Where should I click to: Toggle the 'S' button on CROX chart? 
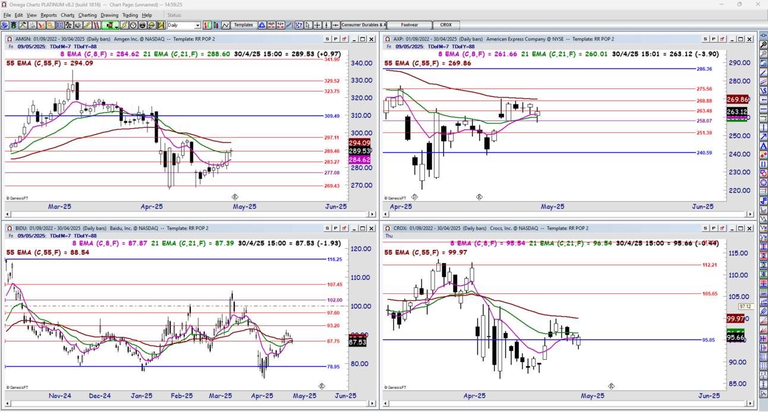pyautogui.click(x=705, y=228)
